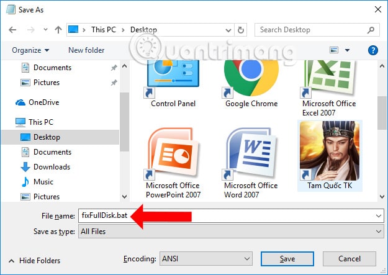Click the Forward navigation arrow

point(31,30)
